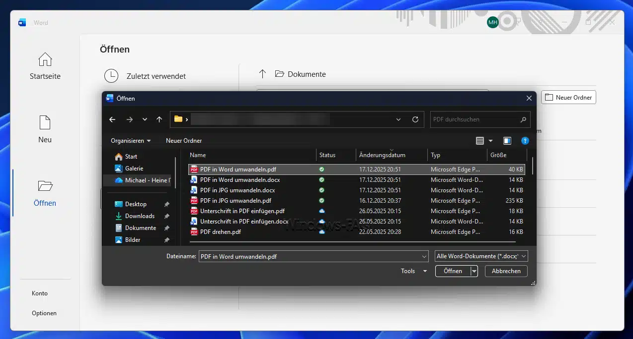Expand the view options dropdown

[x=491, y=141]
